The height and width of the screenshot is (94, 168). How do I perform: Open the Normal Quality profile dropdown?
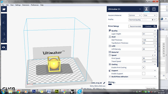click(143, 20)
